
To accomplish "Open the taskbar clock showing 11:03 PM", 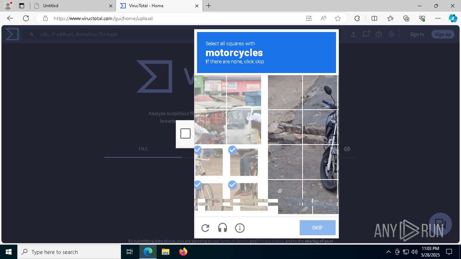I will 430,252.
